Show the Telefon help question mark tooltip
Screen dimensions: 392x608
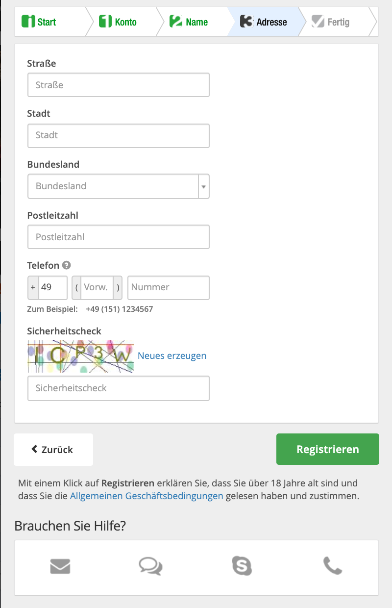tap(67, 265)
